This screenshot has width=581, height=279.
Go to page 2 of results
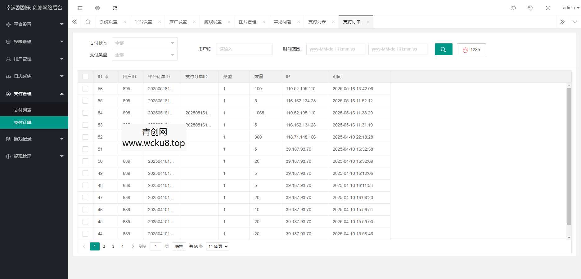(x=104, y=246)
